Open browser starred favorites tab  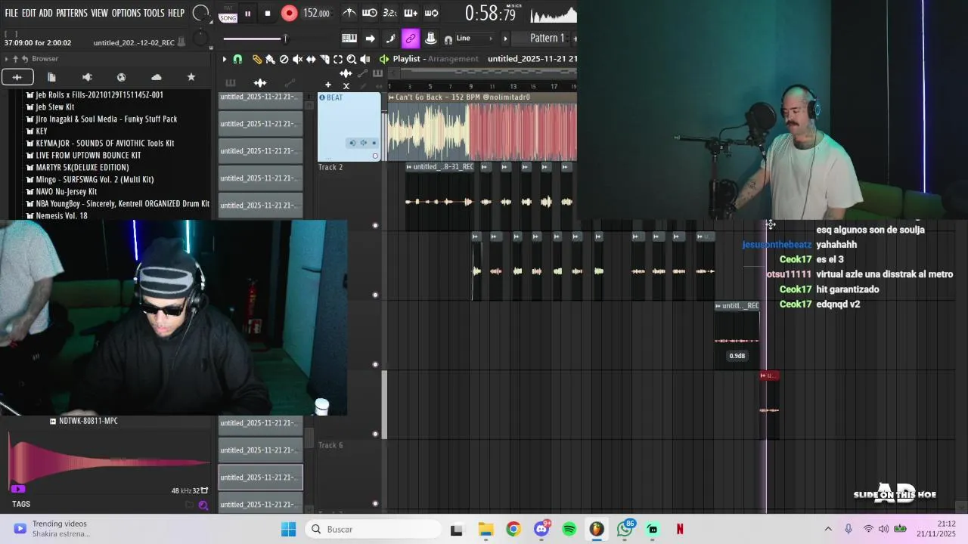191,77
